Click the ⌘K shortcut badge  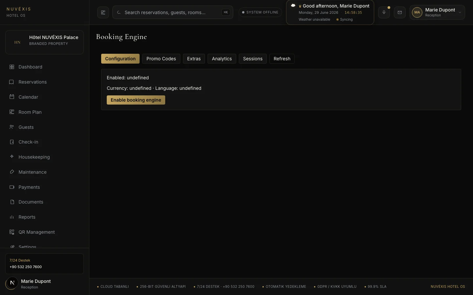pyautogui.click(x=226, y=12)
